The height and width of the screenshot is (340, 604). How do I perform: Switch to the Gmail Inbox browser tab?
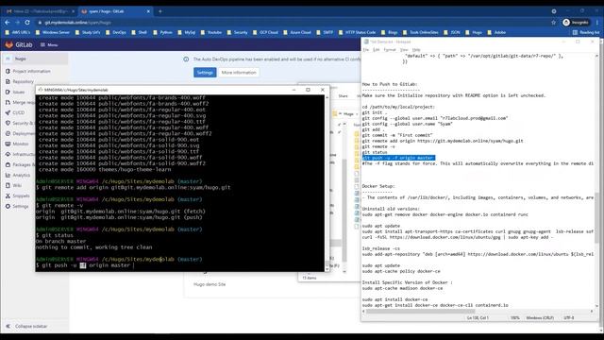[40, 11]
